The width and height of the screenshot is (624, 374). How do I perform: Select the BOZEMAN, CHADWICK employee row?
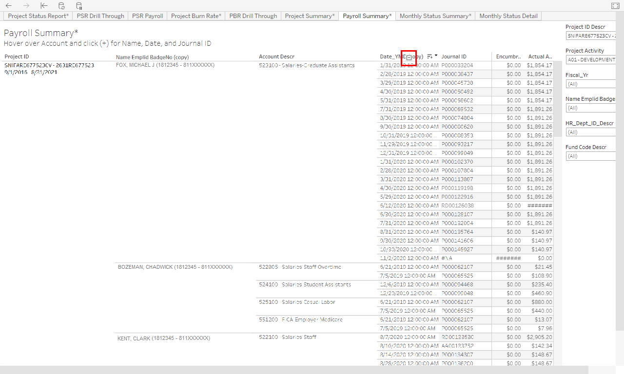pyautogui.click(x=175, y=267)
